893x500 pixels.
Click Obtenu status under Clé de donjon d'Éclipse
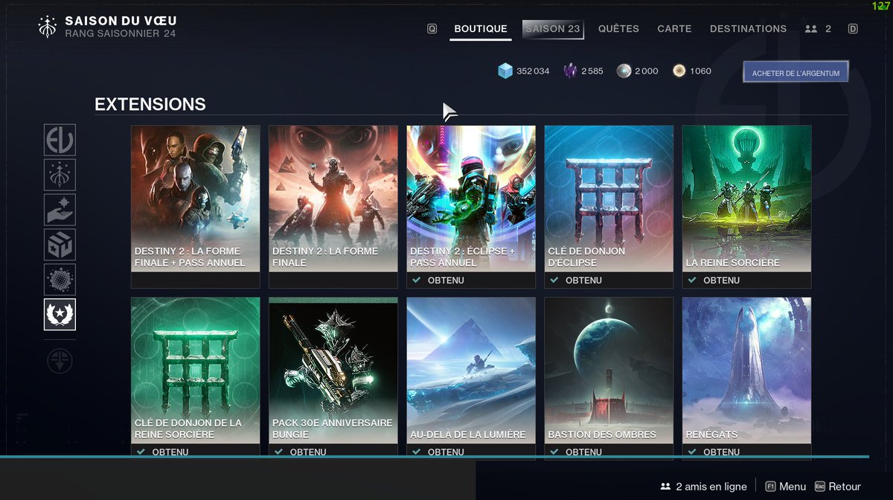[583, 281]
